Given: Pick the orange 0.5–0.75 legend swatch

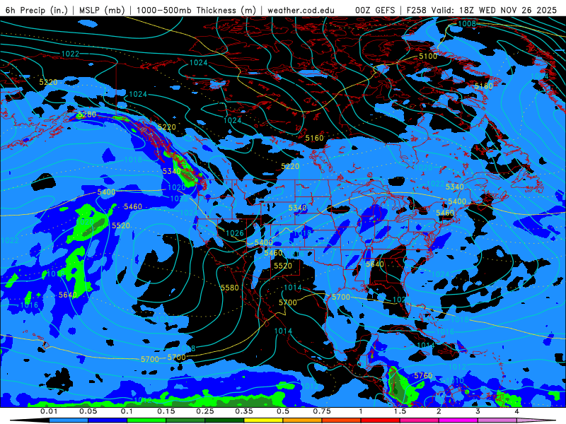Looking at the screenshot, I should click(x=303, y=420).
